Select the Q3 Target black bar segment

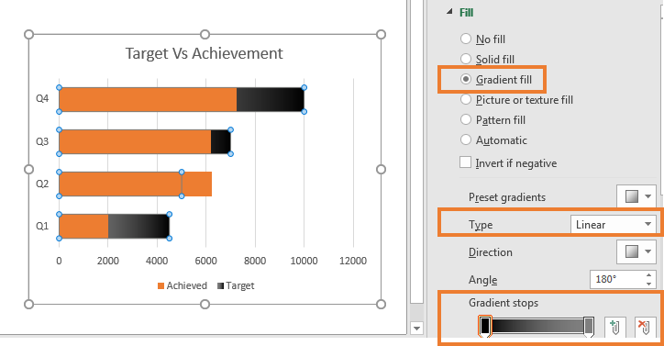221,142
